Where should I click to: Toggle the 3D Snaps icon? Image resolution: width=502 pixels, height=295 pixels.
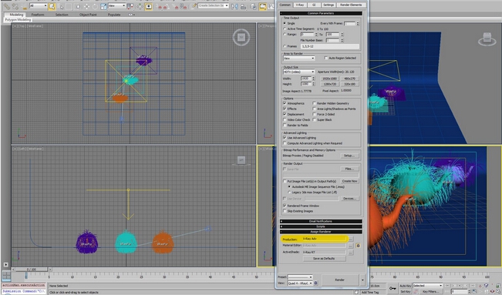pyautogui.click(x=159, y=6)
